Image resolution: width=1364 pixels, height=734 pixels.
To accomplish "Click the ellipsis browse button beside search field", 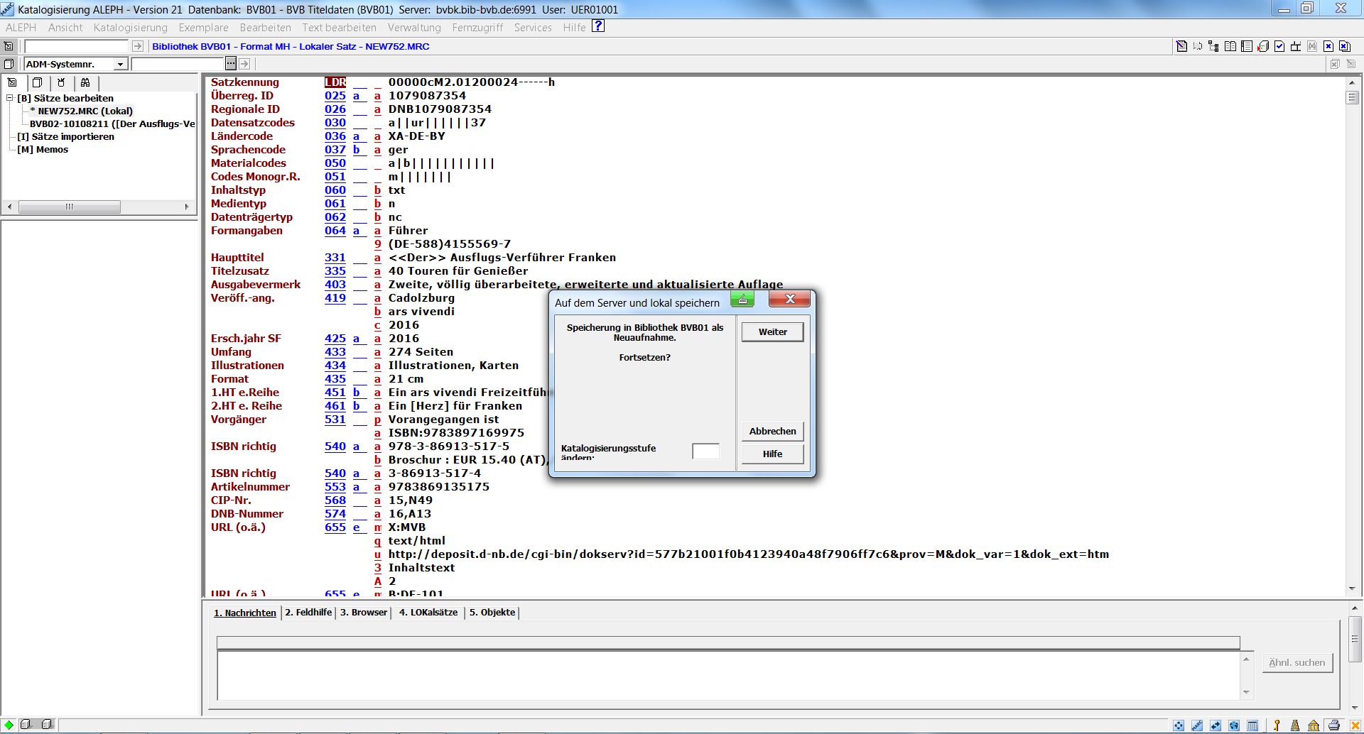I will click(230, 64).
